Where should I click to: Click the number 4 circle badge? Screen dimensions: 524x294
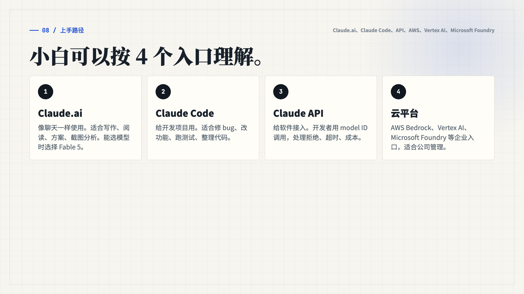tap(398, 92)
